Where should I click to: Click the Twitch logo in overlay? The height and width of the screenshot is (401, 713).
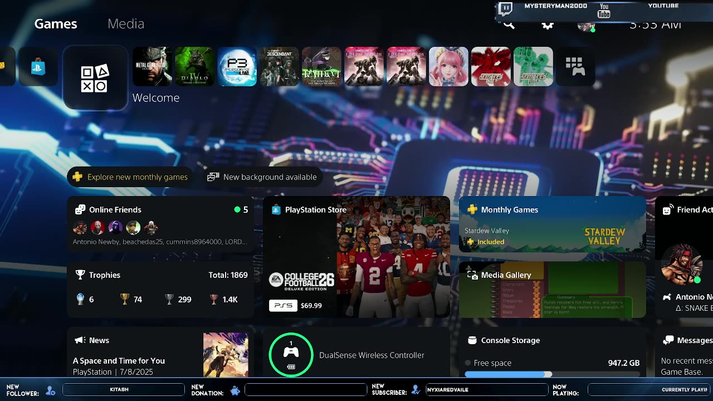click(x=505, y=8)
